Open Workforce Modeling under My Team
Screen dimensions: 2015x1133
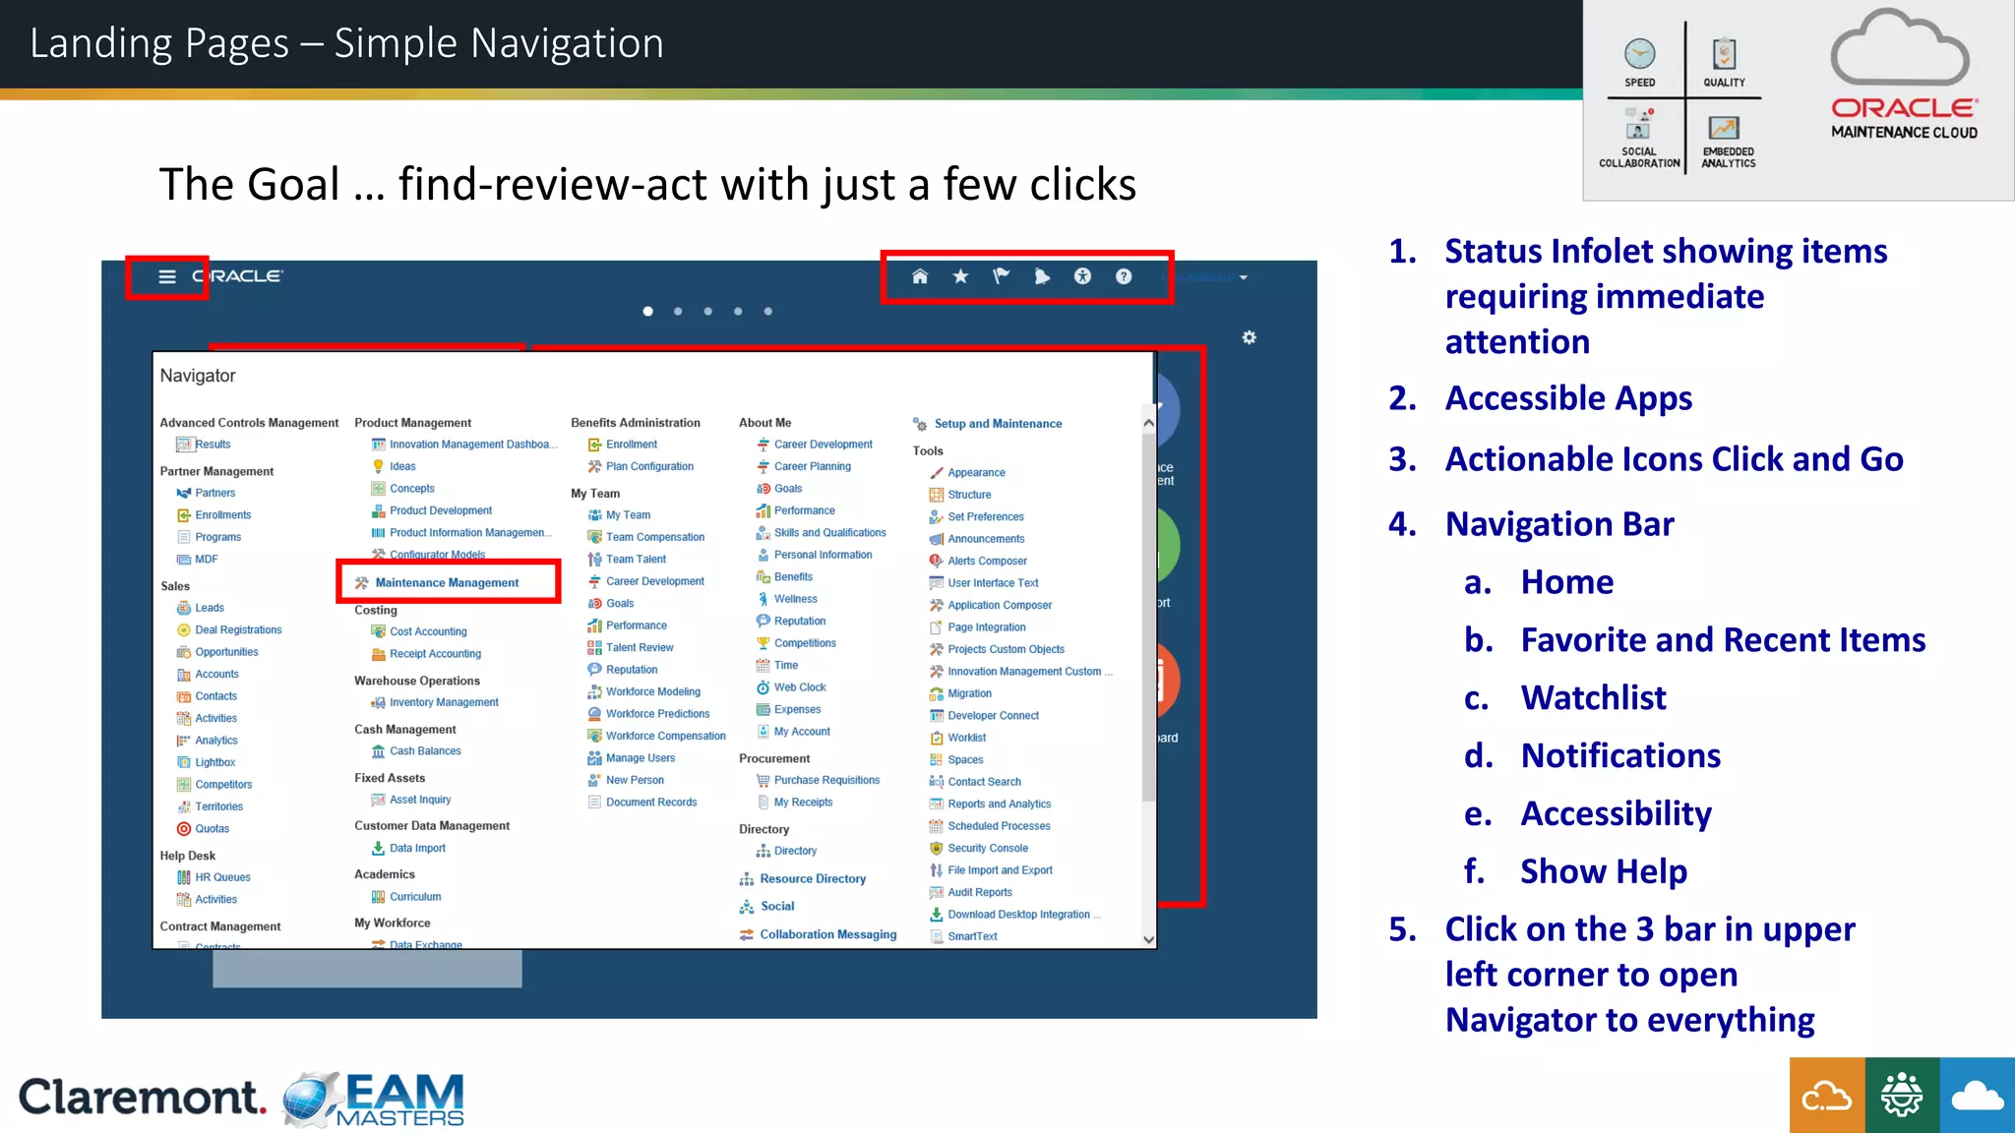(x=653, y=692)
